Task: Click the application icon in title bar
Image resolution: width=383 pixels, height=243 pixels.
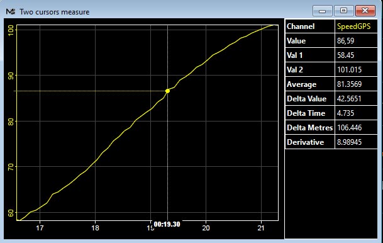Action: pyautogui.click(x=11, y=11)
